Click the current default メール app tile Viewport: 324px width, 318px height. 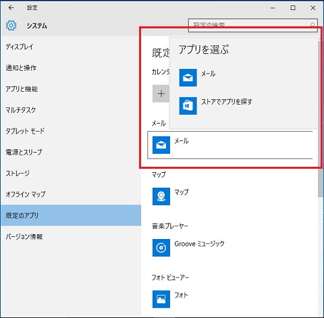click(230, 145)
